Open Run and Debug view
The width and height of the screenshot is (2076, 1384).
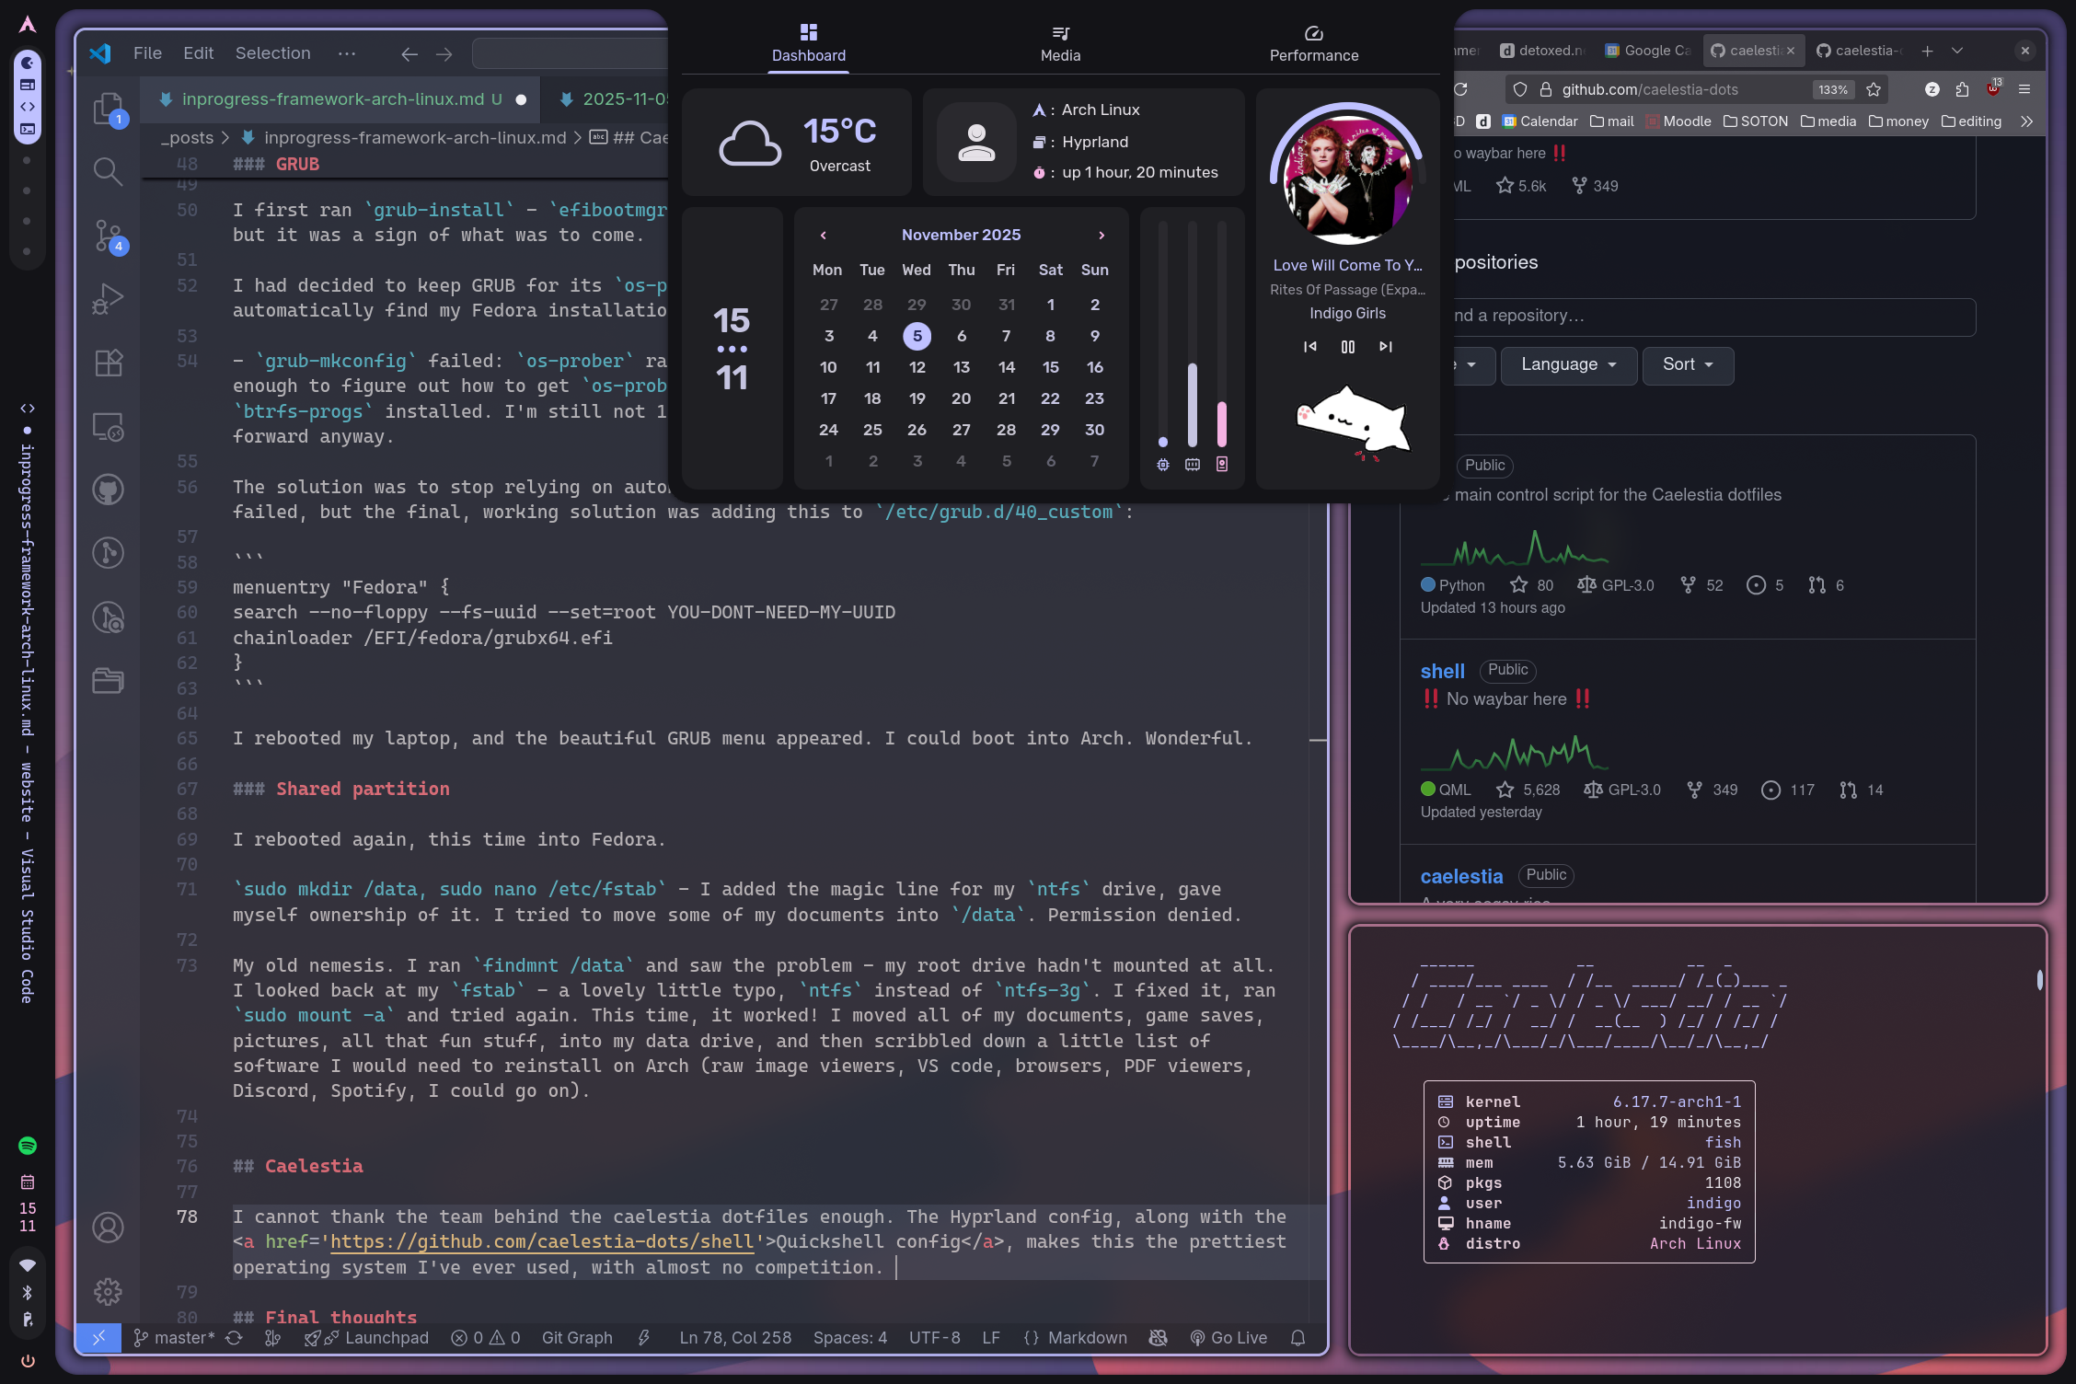(x=108, y=299)
